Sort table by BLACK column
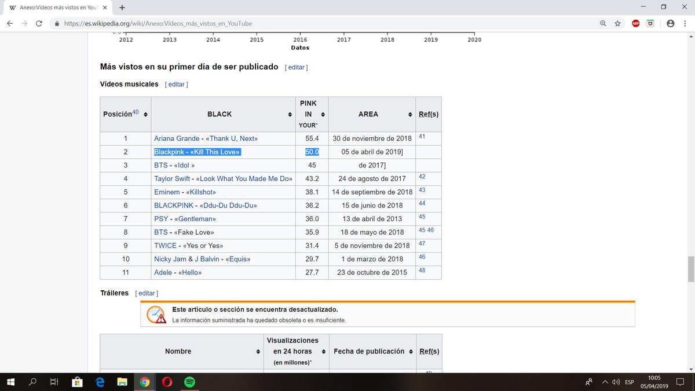 [x=290, y=114]
